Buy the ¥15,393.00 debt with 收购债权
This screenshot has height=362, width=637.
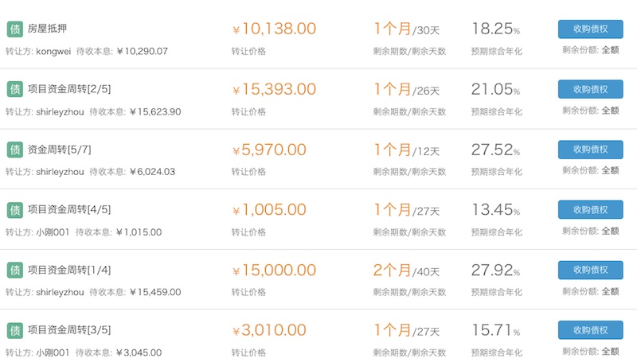click(x=590, y=89)
